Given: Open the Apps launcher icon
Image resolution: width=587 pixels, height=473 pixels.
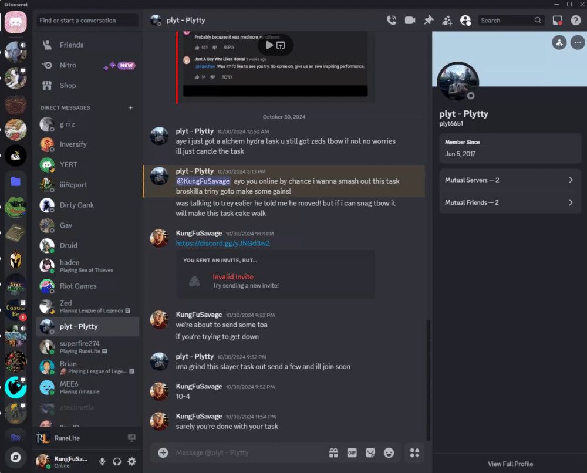Looking at the screenshot, I should [415, 453].
